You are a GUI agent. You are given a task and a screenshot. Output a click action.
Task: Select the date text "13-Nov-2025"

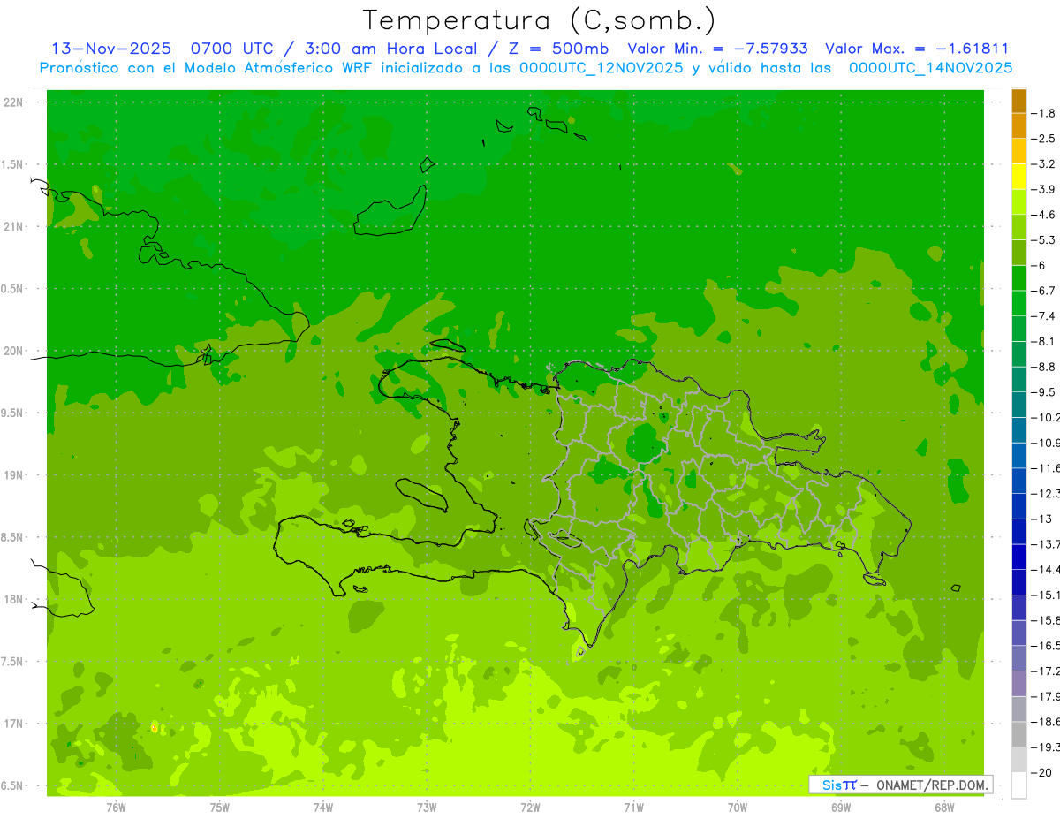(110, 49)
